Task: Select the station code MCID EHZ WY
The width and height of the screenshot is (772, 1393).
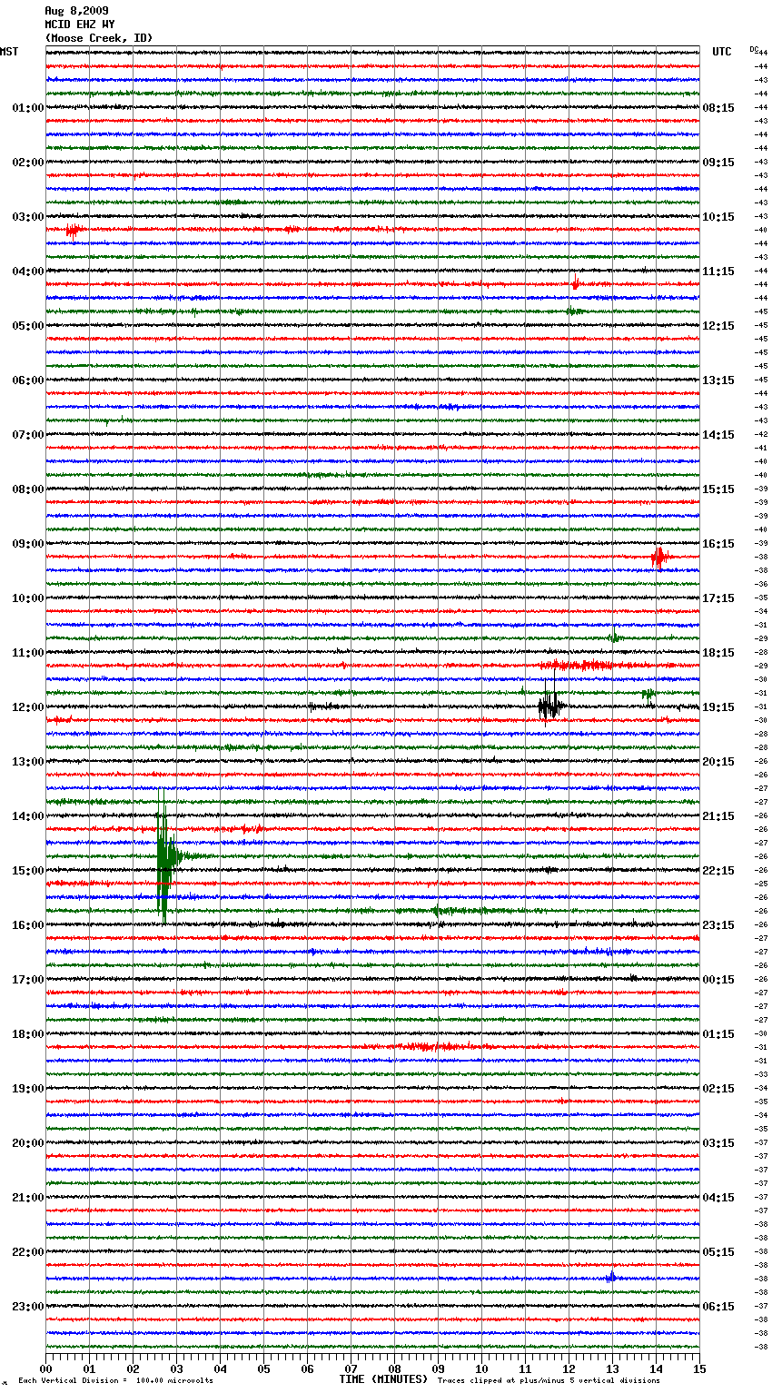Action: (x=80, y=25)
